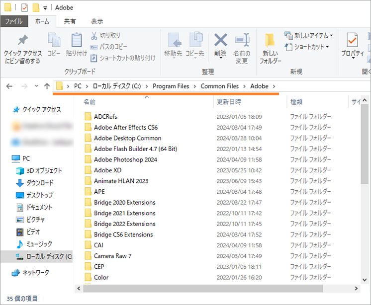
Task: Open the recent locations dropdown arrow
Action: [x=36, y=86]
